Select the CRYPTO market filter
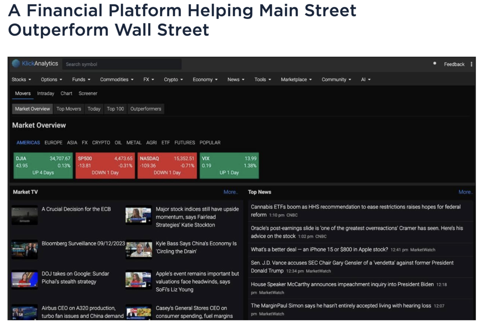 pyautogui.click(x=101, y=143)
